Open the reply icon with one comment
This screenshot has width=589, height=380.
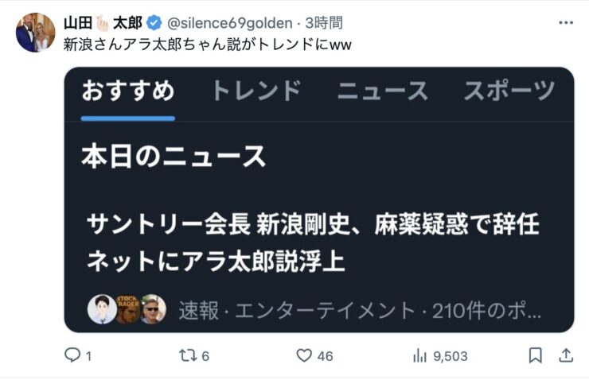[x=72, y=355]
